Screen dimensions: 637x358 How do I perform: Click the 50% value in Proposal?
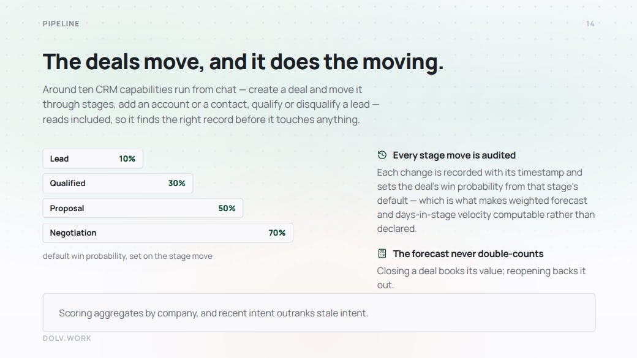click(x=227, y=208)
